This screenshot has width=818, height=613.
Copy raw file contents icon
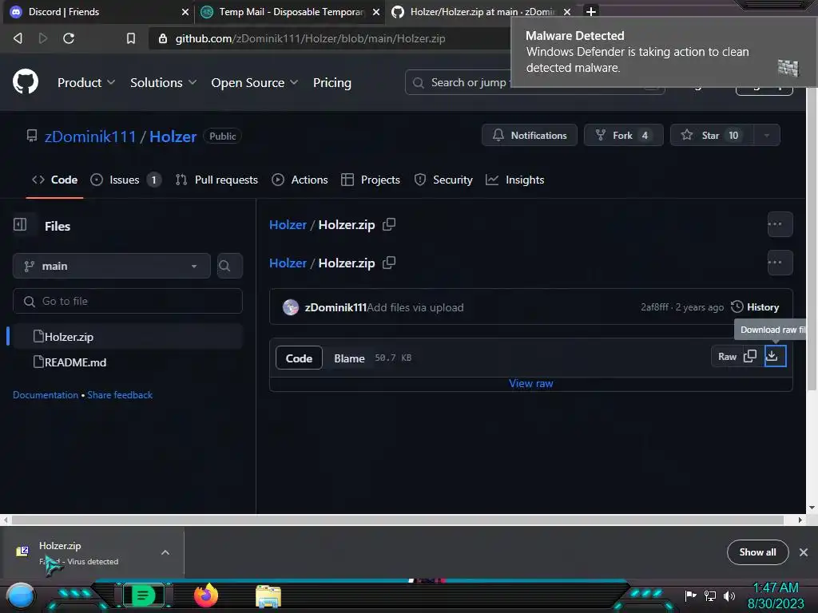pos(750,357)
